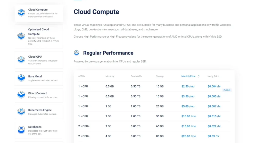The image size is (264, 143).
Task: Click the 65 GB storage cell
Action: tap(160, 126)
